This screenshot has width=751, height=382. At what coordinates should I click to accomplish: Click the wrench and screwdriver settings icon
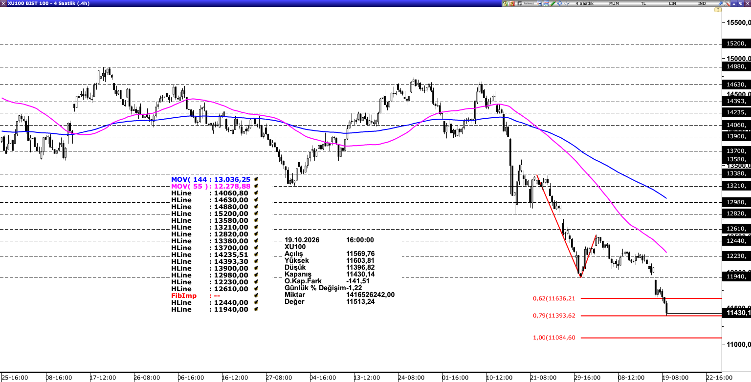pos(727,3)
